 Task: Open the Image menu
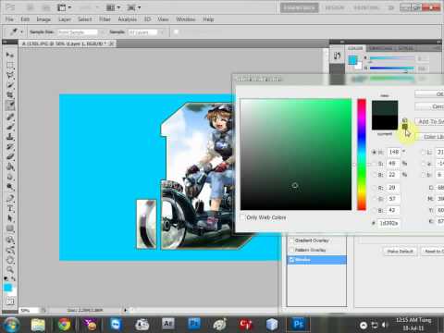pyautogui.click(x=43, y=19)
